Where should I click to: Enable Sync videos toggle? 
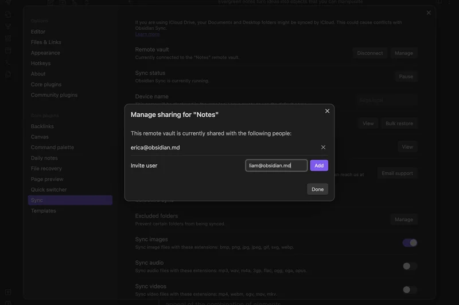[410, 290]
